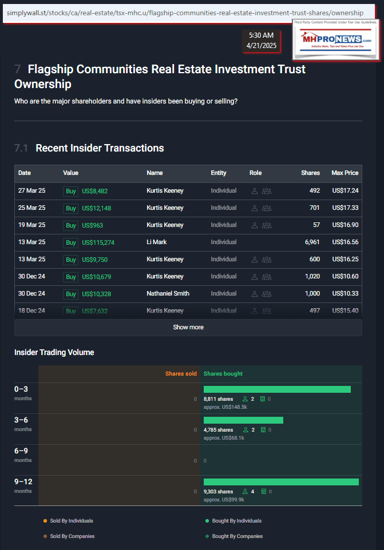Click the Buy tag for US$10,328
The height and width of the screenshot is (550, 384).
pos(70,294)
